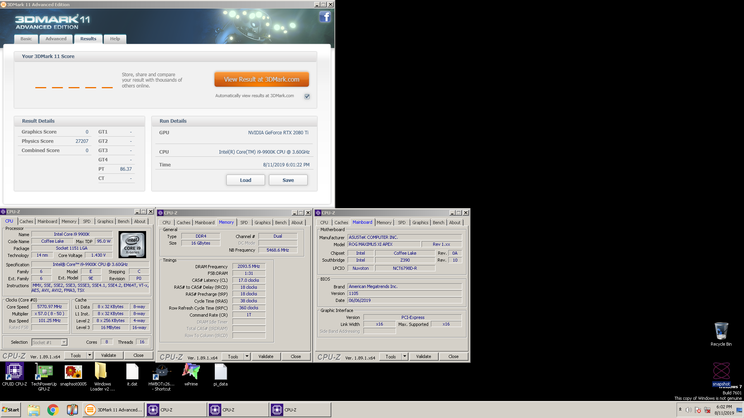Click PT value 86.37
The height and width of the screenshot is (418, 744).
[126, 169]
